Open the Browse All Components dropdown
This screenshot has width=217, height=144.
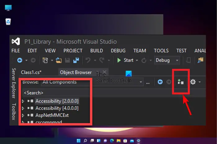pos(92,82)
